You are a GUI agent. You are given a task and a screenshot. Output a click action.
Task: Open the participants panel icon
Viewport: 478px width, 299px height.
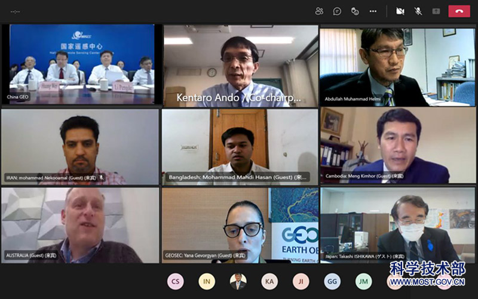319,11
